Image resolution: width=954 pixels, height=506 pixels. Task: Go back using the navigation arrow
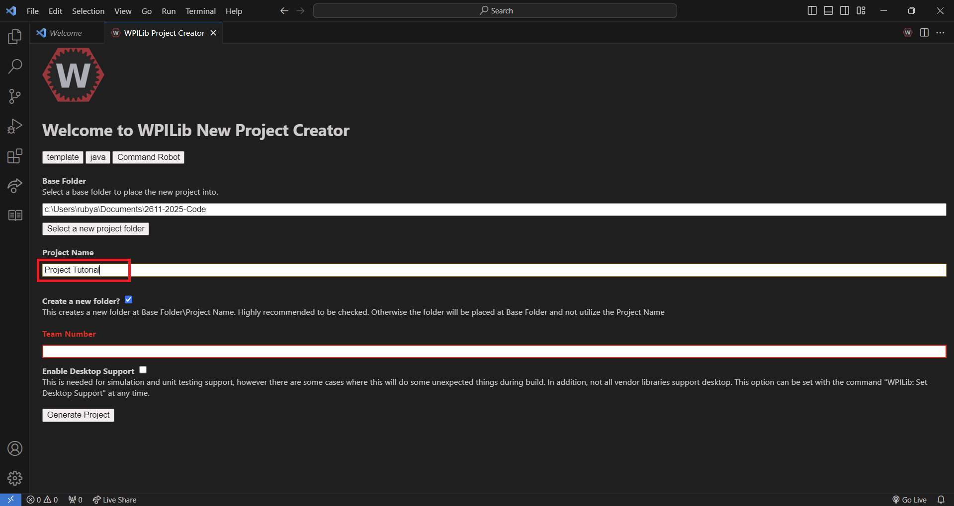click(284, 11)
